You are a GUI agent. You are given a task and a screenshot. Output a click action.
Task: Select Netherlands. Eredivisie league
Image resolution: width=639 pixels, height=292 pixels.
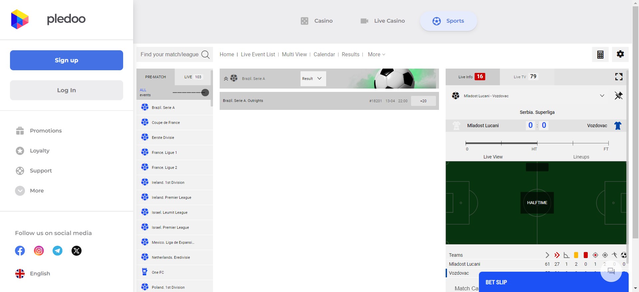(x=175, y=257)
